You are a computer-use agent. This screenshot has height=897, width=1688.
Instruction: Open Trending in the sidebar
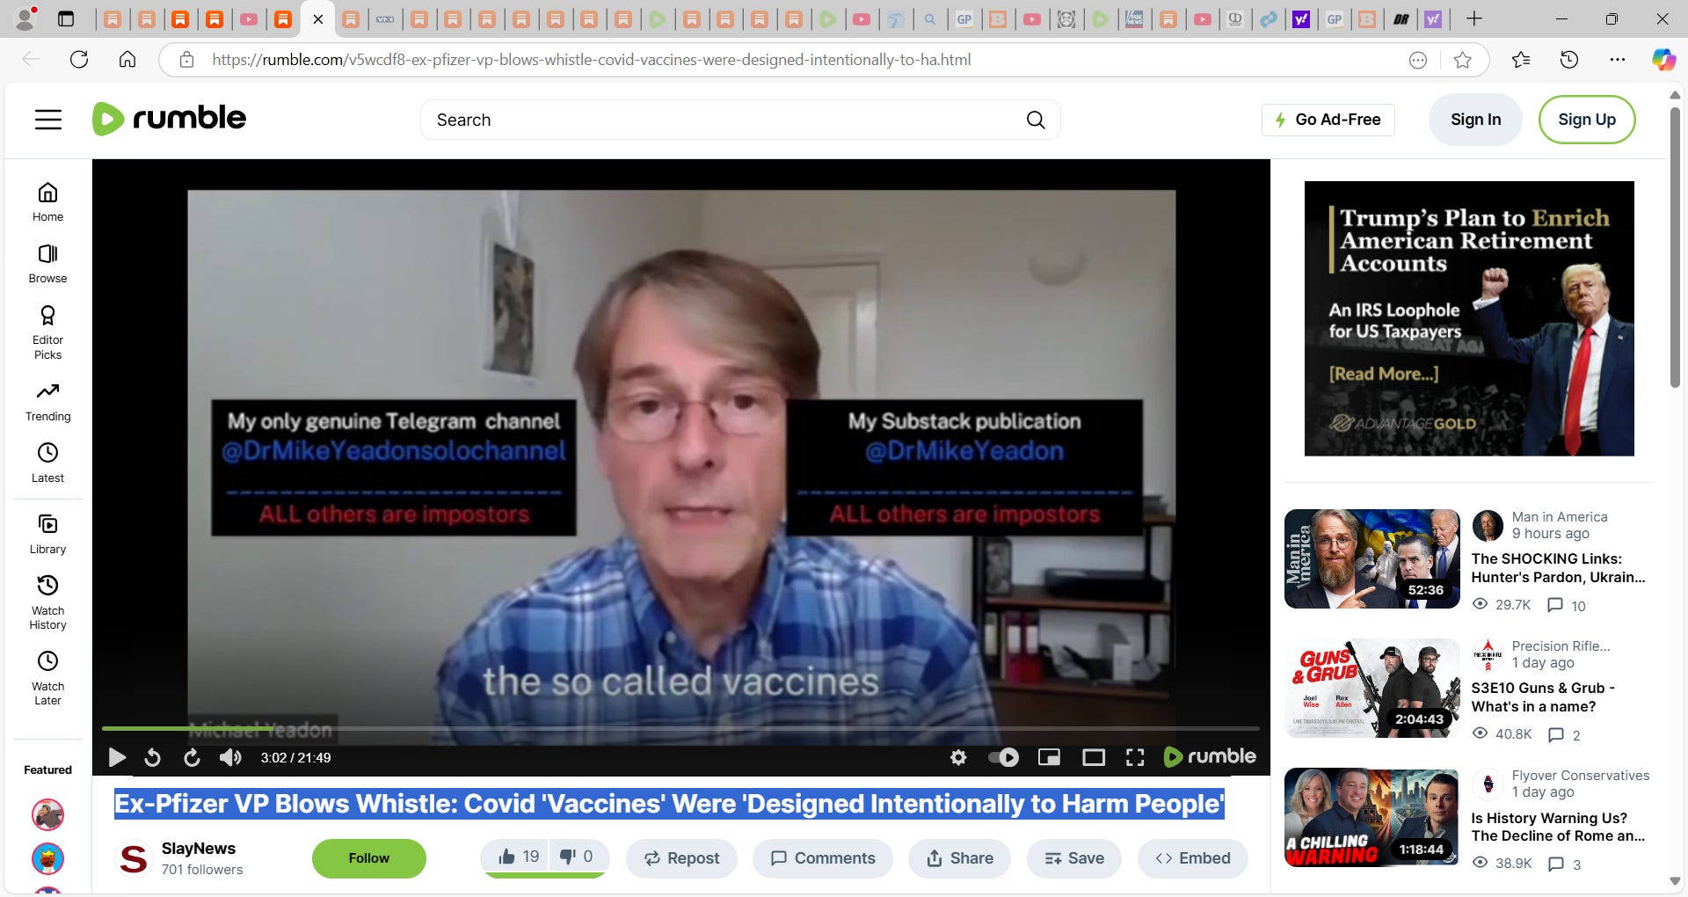click(47, 402)
